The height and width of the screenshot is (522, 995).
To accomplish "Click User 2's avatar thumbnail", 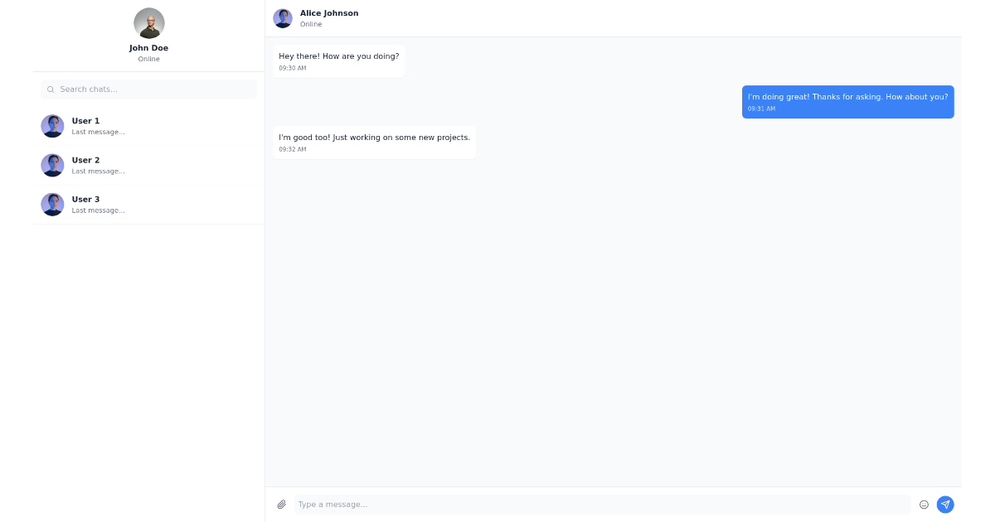I will click(52, 165).
